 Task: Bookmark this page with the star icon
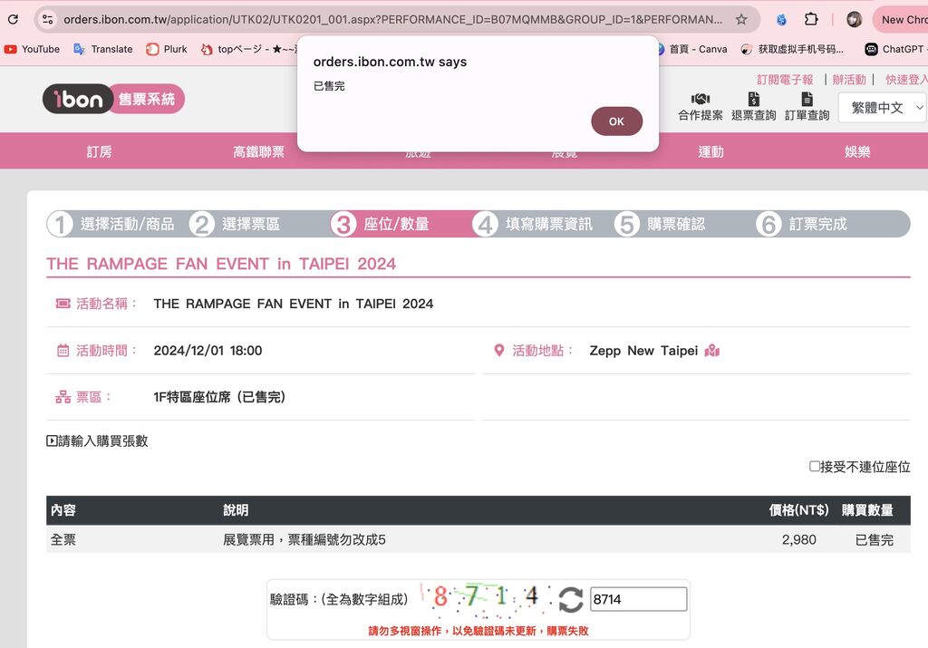741,20
